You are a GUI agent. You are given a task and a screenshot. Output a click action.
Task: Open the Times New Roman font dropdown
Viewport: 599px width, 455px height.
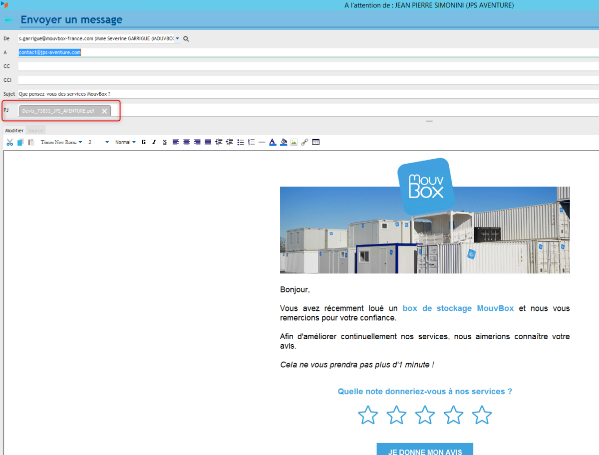[x=61, y=142]
